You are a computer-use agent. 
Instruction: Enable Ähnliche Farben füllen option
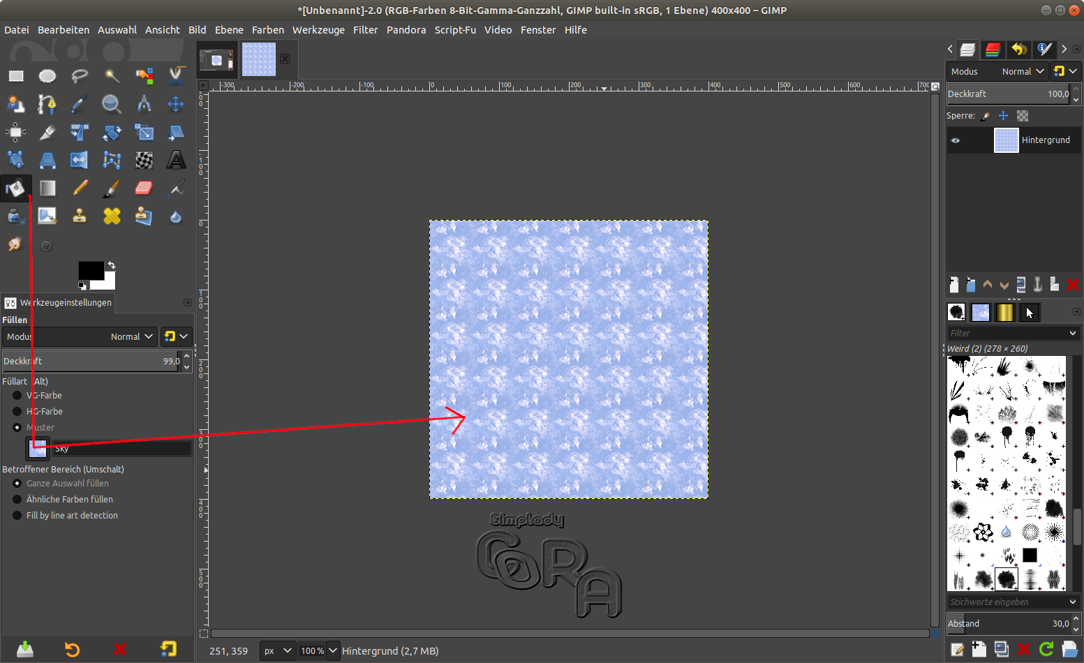17,499
